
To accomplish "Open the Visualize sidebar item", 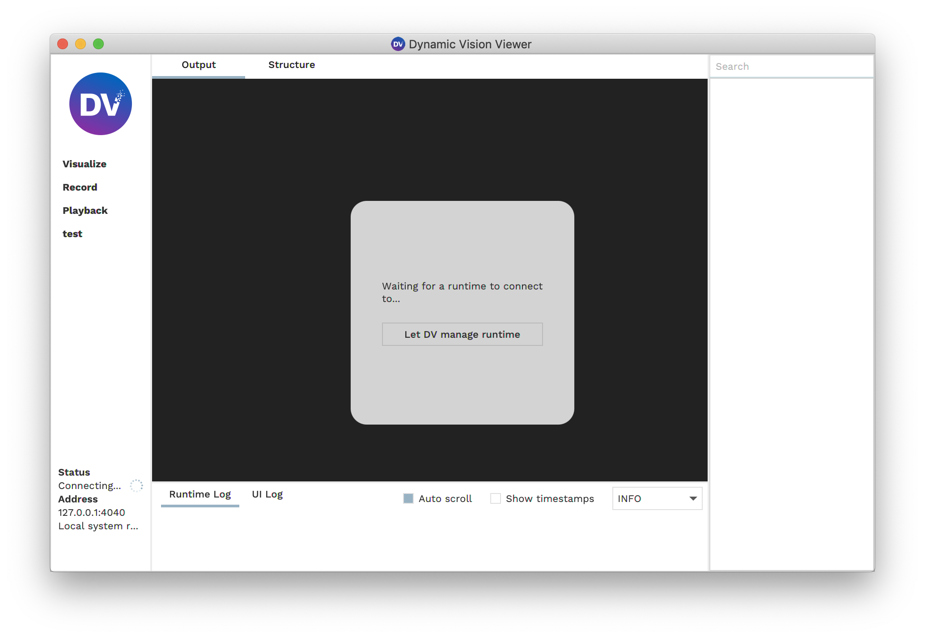I will [85, 164].
